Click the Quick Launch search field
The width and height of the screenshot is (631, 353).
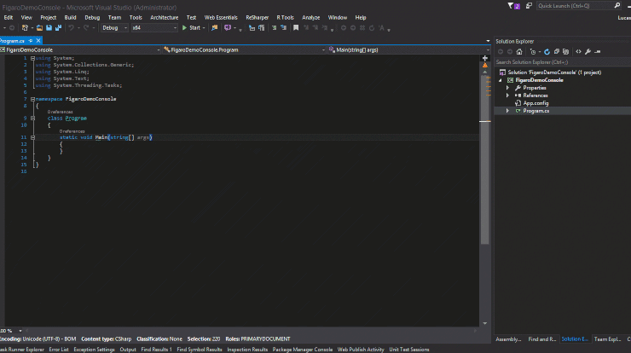575,6
